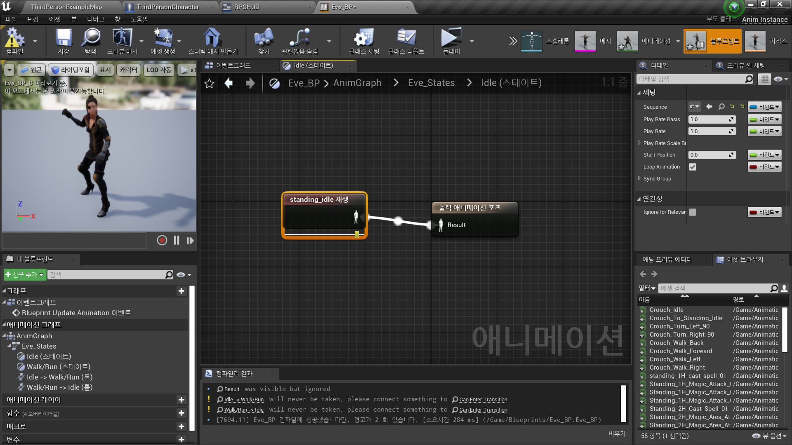Toggle the Loop Animation checkbox
792x445 pixels.
pyautogui.click(x=693, y=167)
